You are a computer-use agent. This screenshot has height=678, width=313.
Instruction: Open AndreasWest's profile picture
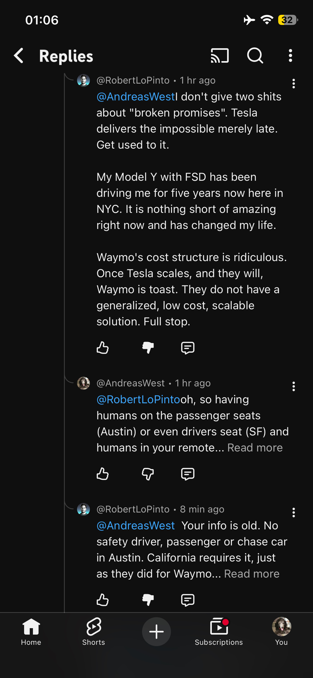click(83, 383)
